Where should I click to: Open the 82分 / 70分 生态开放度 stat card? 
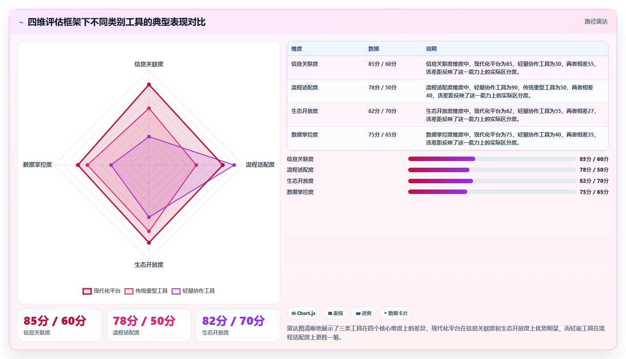coord(238,325)
